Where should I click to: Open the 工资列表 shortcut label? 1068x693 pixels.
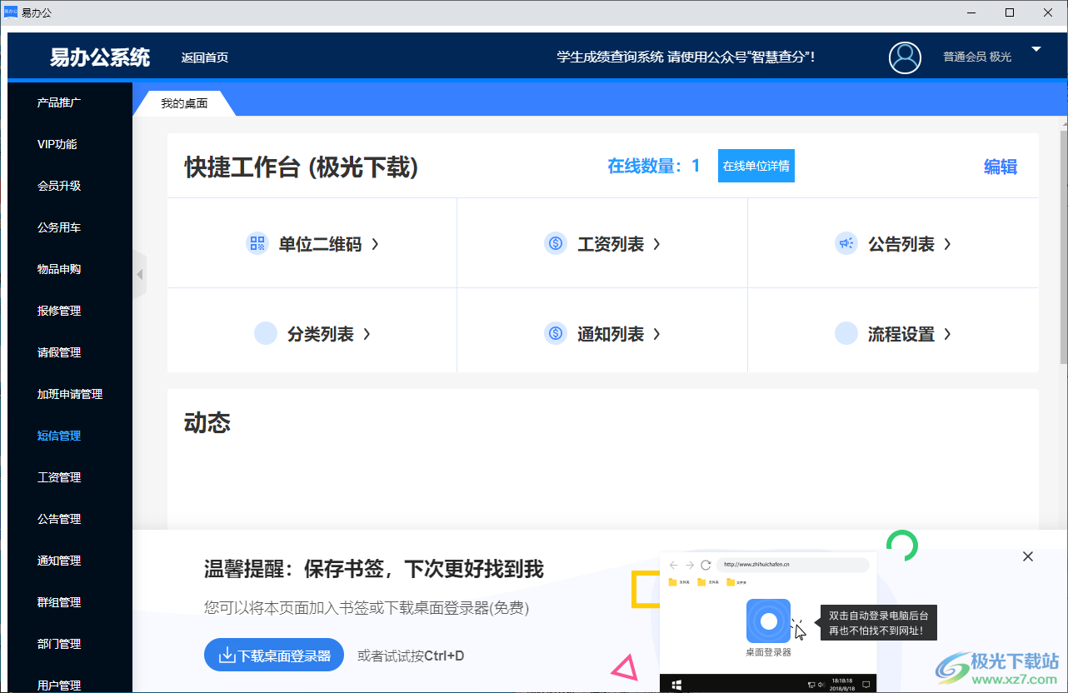(x=611, y=244)
